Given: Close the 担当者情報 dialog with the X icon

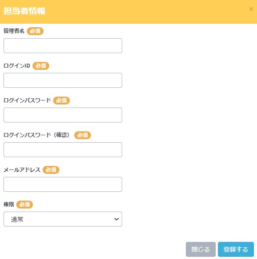Looking at the screenshot, I should (x=251, y=9).
